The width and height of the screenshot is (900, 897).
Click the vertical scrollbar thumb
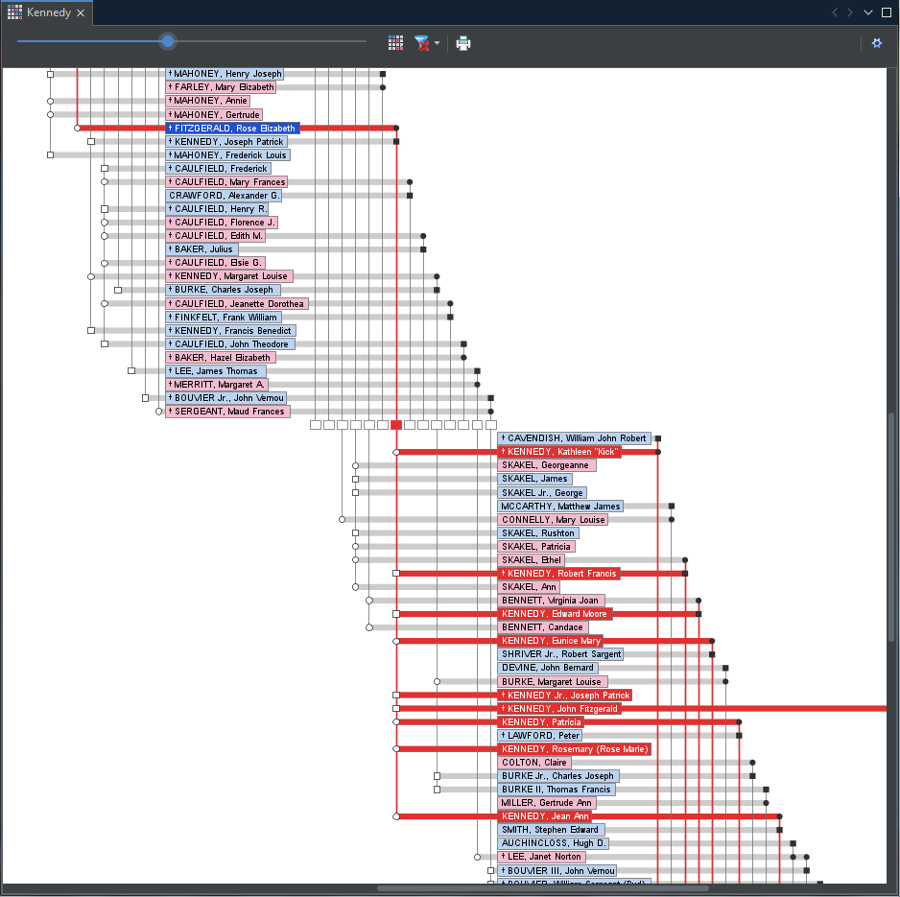890,527
